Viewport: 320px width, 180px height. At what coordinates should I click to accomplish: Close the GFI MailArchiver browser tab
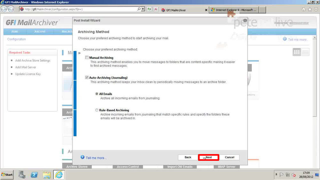point(206,10)
